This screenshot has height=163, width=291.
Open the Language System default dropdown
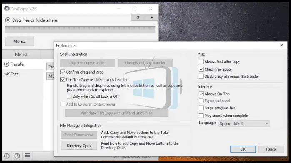(x=244, y=123)
